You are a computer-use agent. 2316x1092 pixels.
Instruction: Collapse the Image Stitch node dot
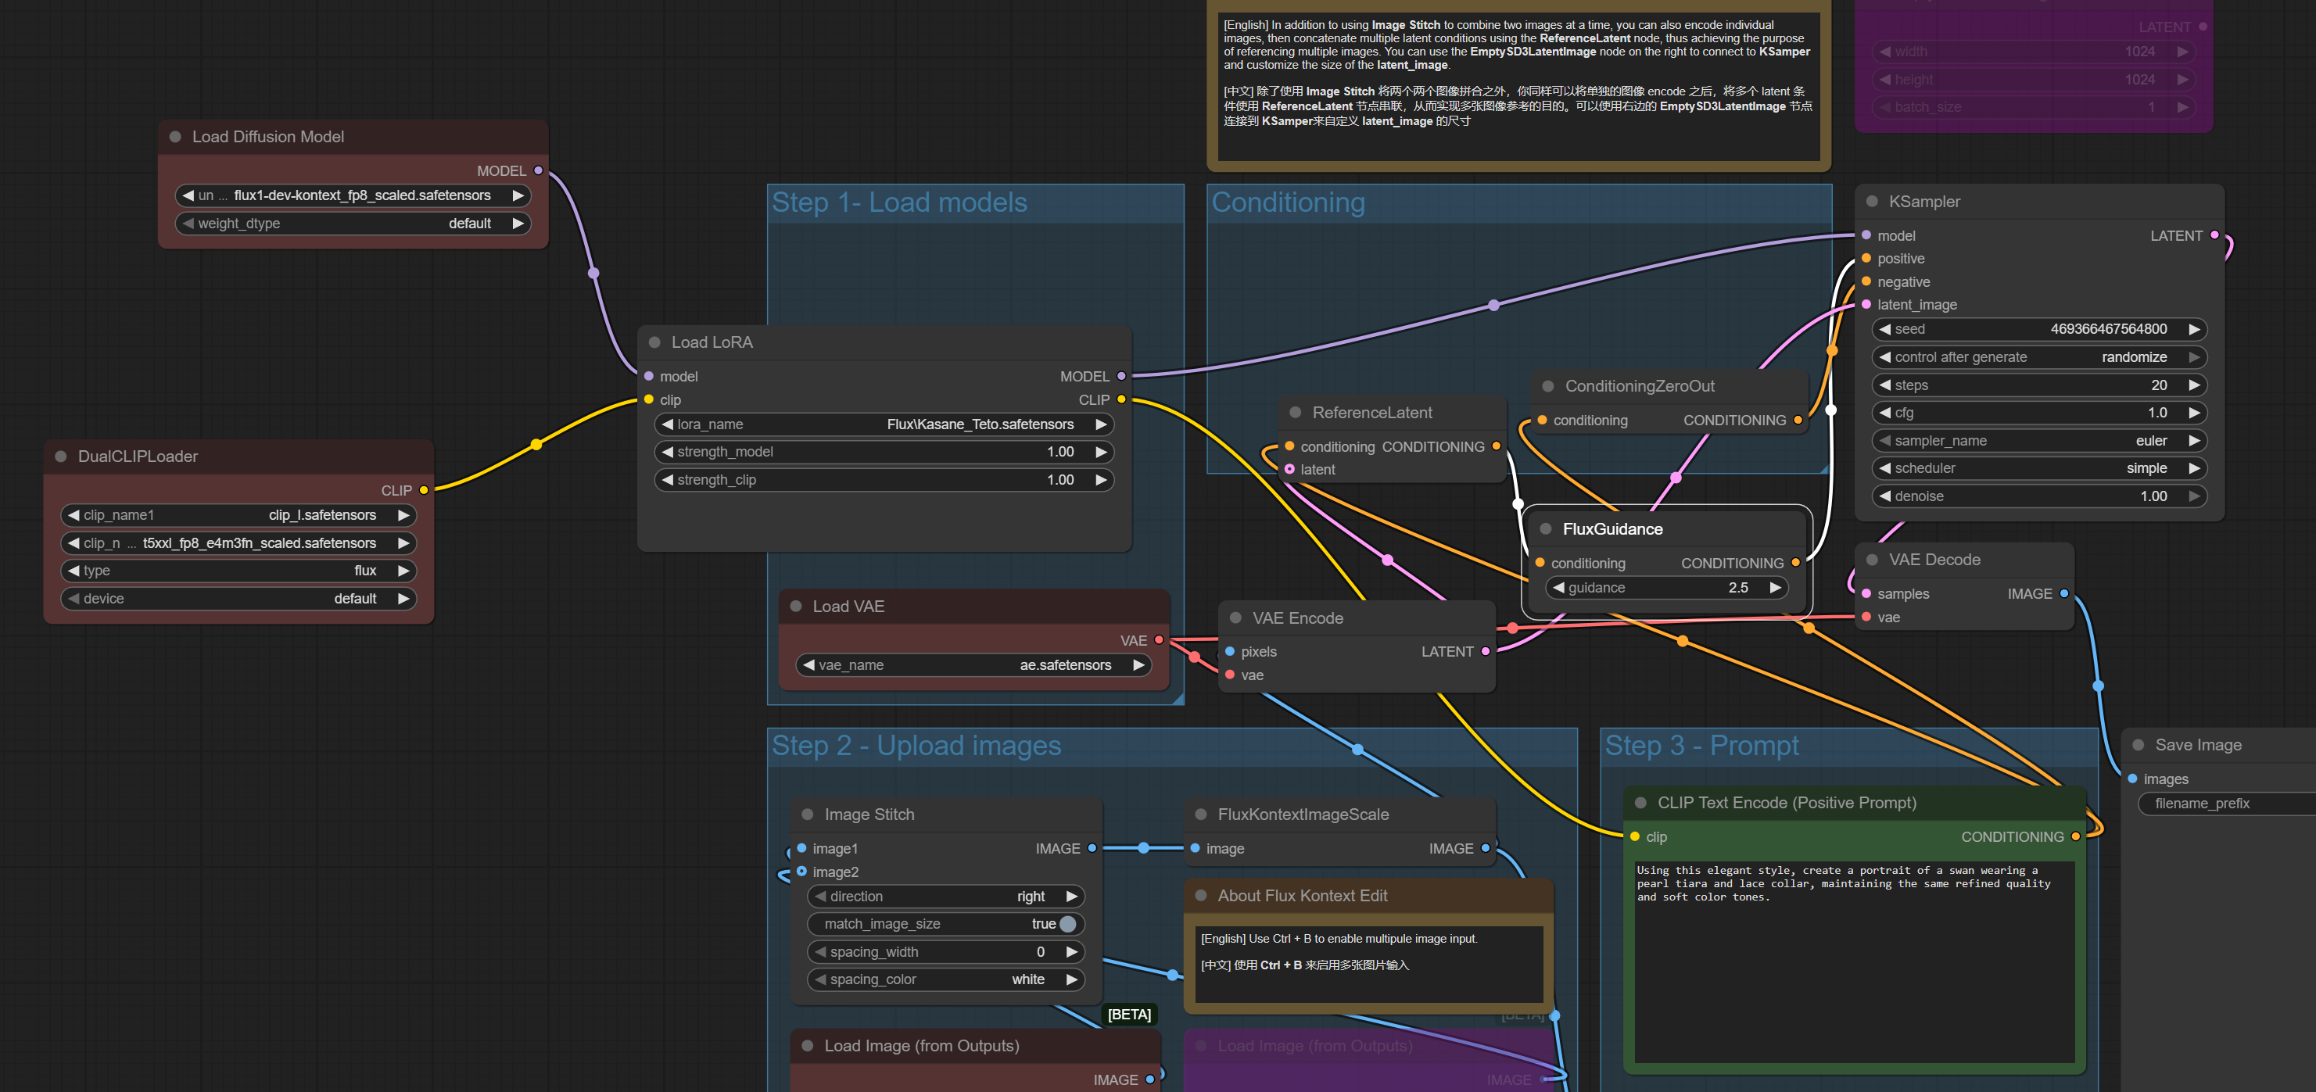click(x=808, y=815)
